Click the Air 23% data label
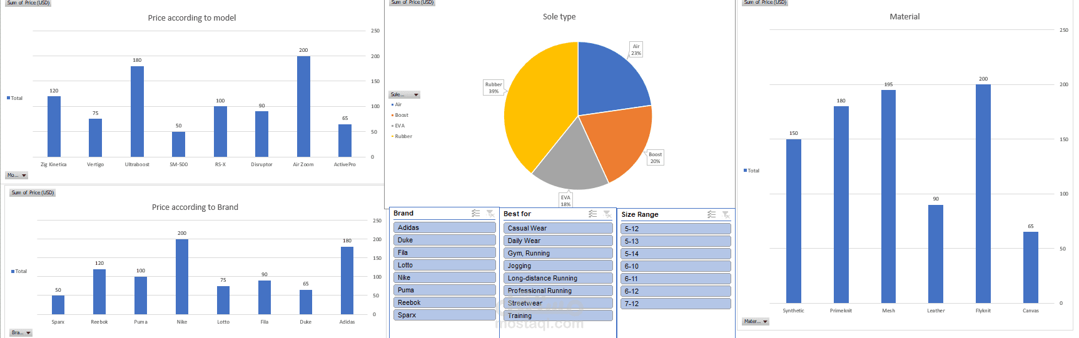Image resolution: width=1079 pixels, height=338 pixels. [x=636, y=49]
